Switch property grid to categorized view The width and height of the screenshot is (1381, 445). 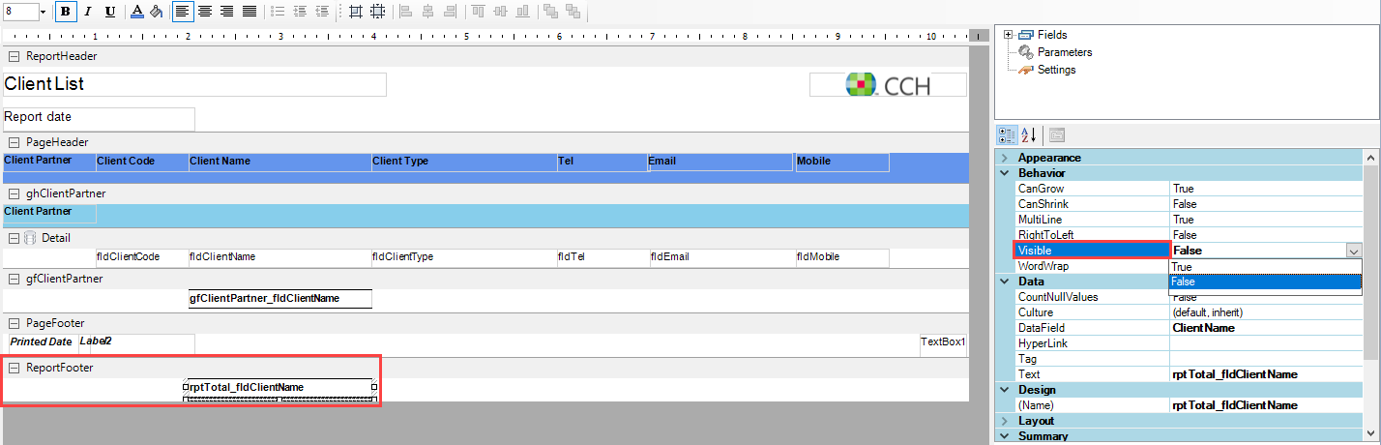click(x=1006, y=134)
